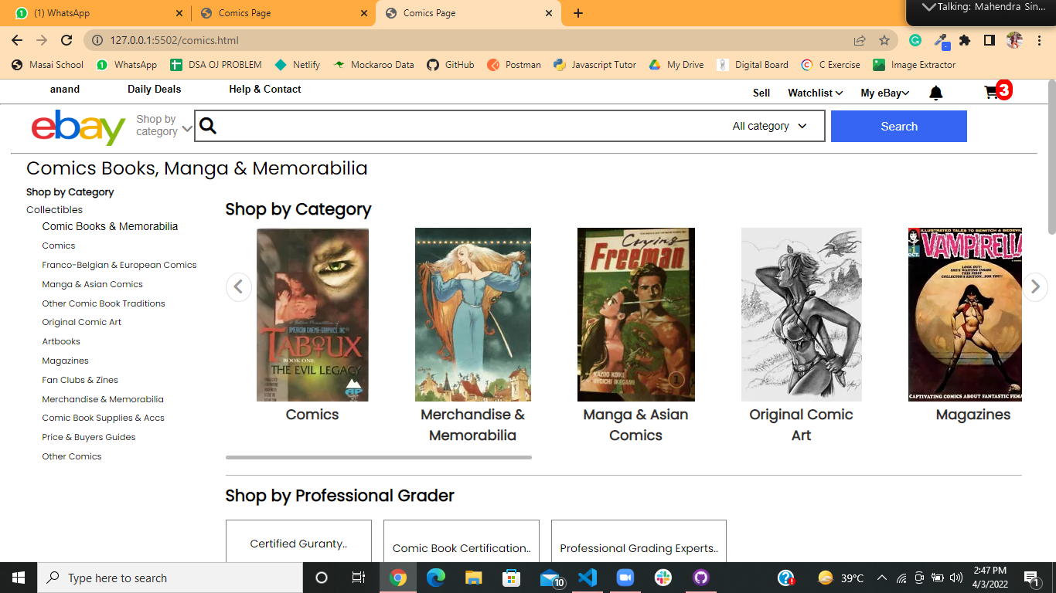Viewport: 1056px width, 593px height.
Task: Click Help & Contact in top menu
Action: pyautogui.click(x=265, y=89)
